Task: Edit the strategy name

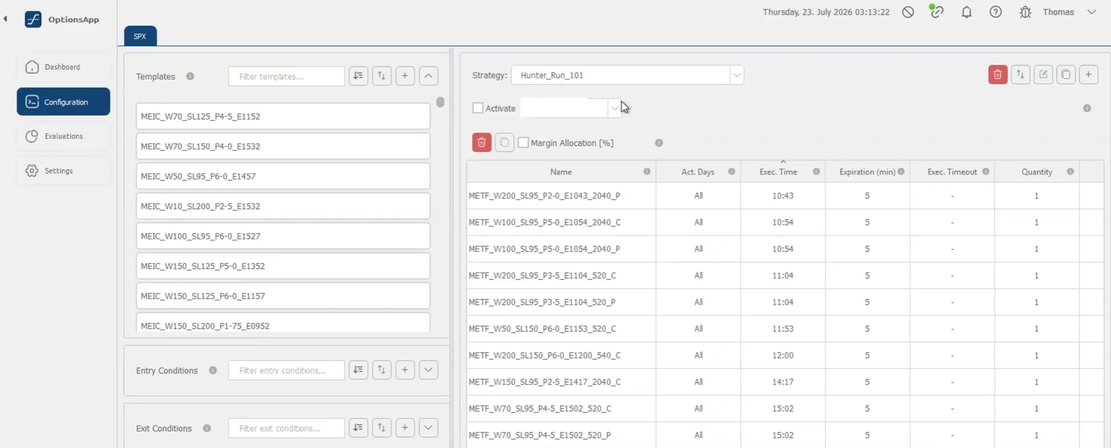Action: click(1043, 75)
